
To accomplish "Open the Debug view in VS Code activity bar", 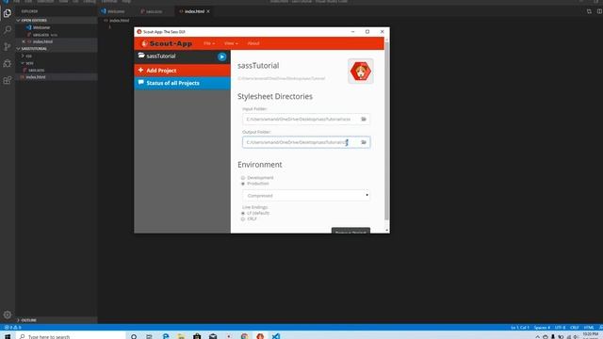I will [x=8, y=63].
